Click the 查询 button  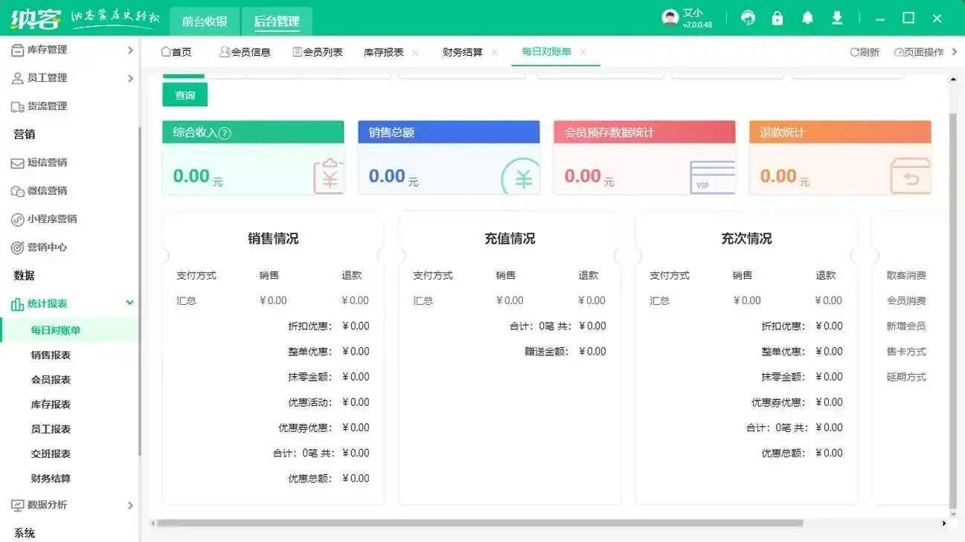[x=185, y=95]
